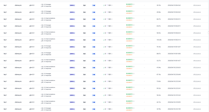Select timestamp 2026/04/19 00:45:22
209x112 pixels.
tap(174, 12)
